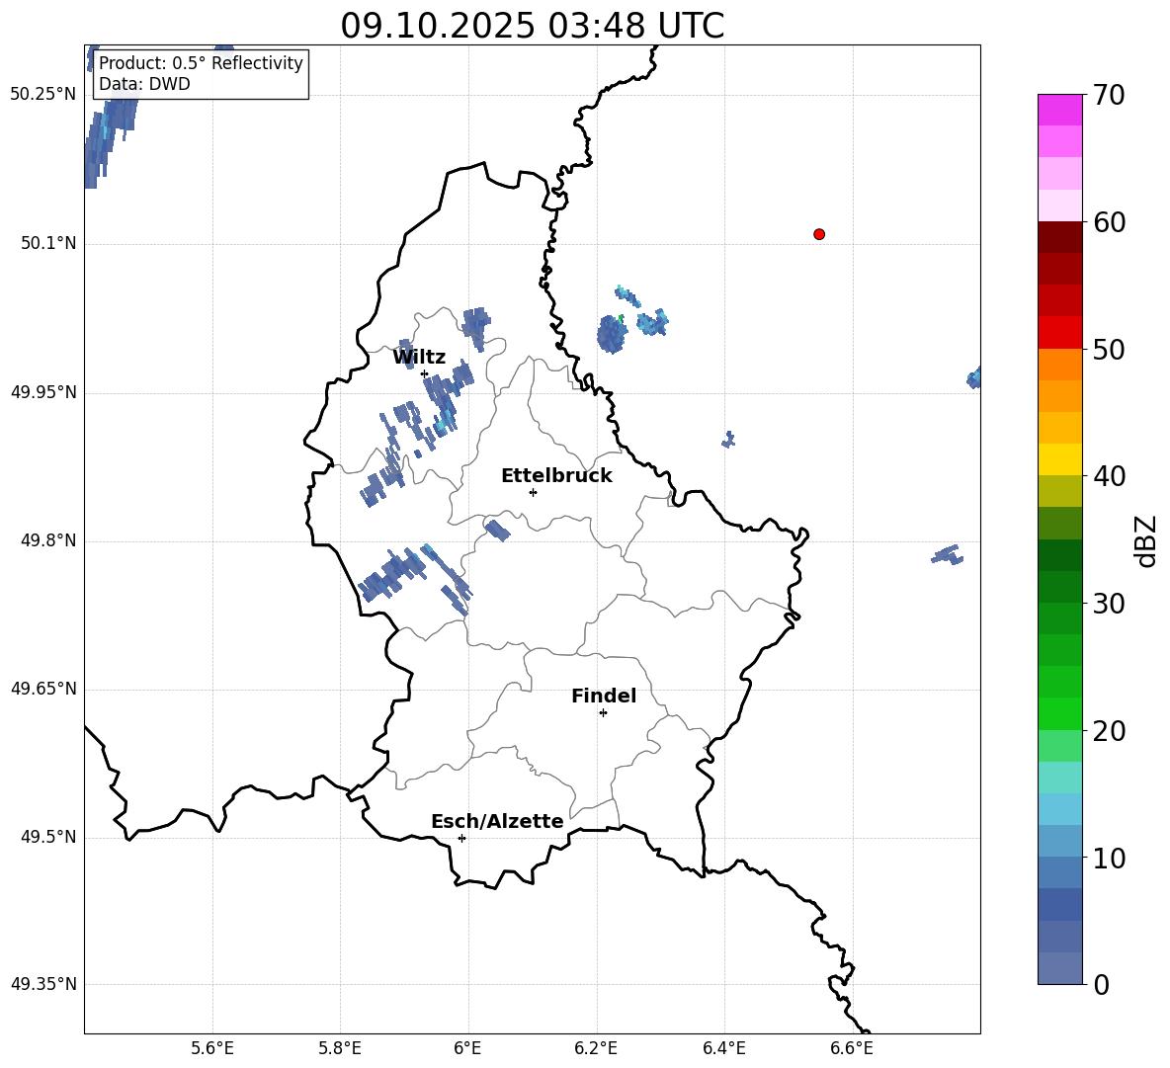Click the 49.65°N latitude label

click(43, 689)
